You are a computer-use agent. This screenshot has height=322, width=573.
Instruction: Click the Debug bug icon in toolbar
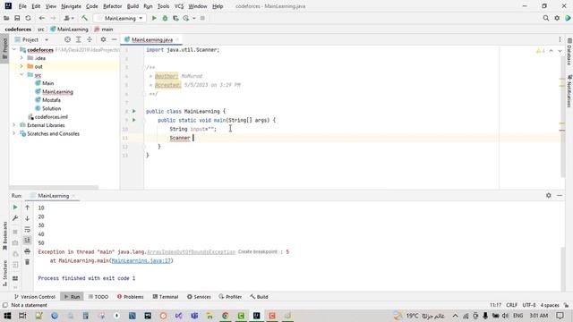[x=165, y=18]
